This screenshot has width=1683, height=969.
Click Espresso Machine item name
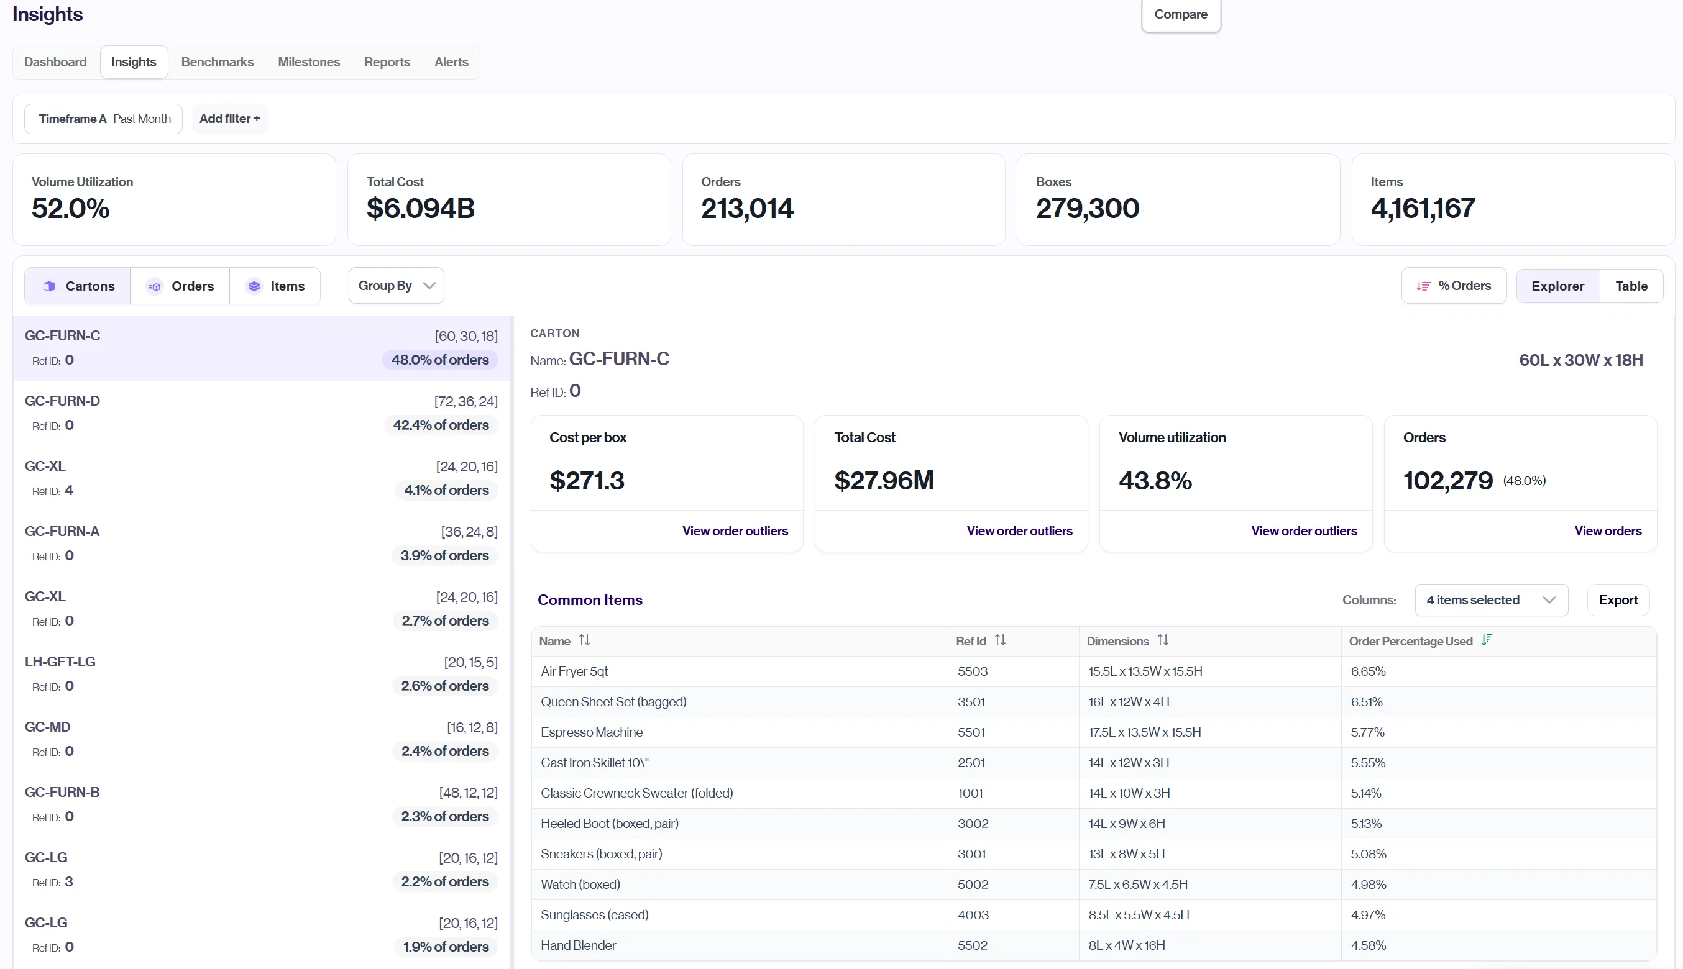591,732
